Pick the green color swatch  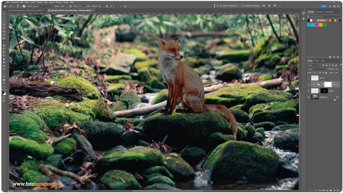pyautogui.click(x=325, y=25)
